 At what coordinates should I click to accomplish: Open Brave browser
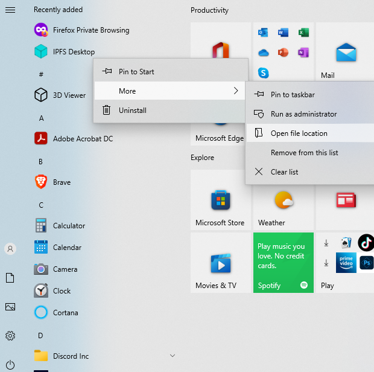52,182
